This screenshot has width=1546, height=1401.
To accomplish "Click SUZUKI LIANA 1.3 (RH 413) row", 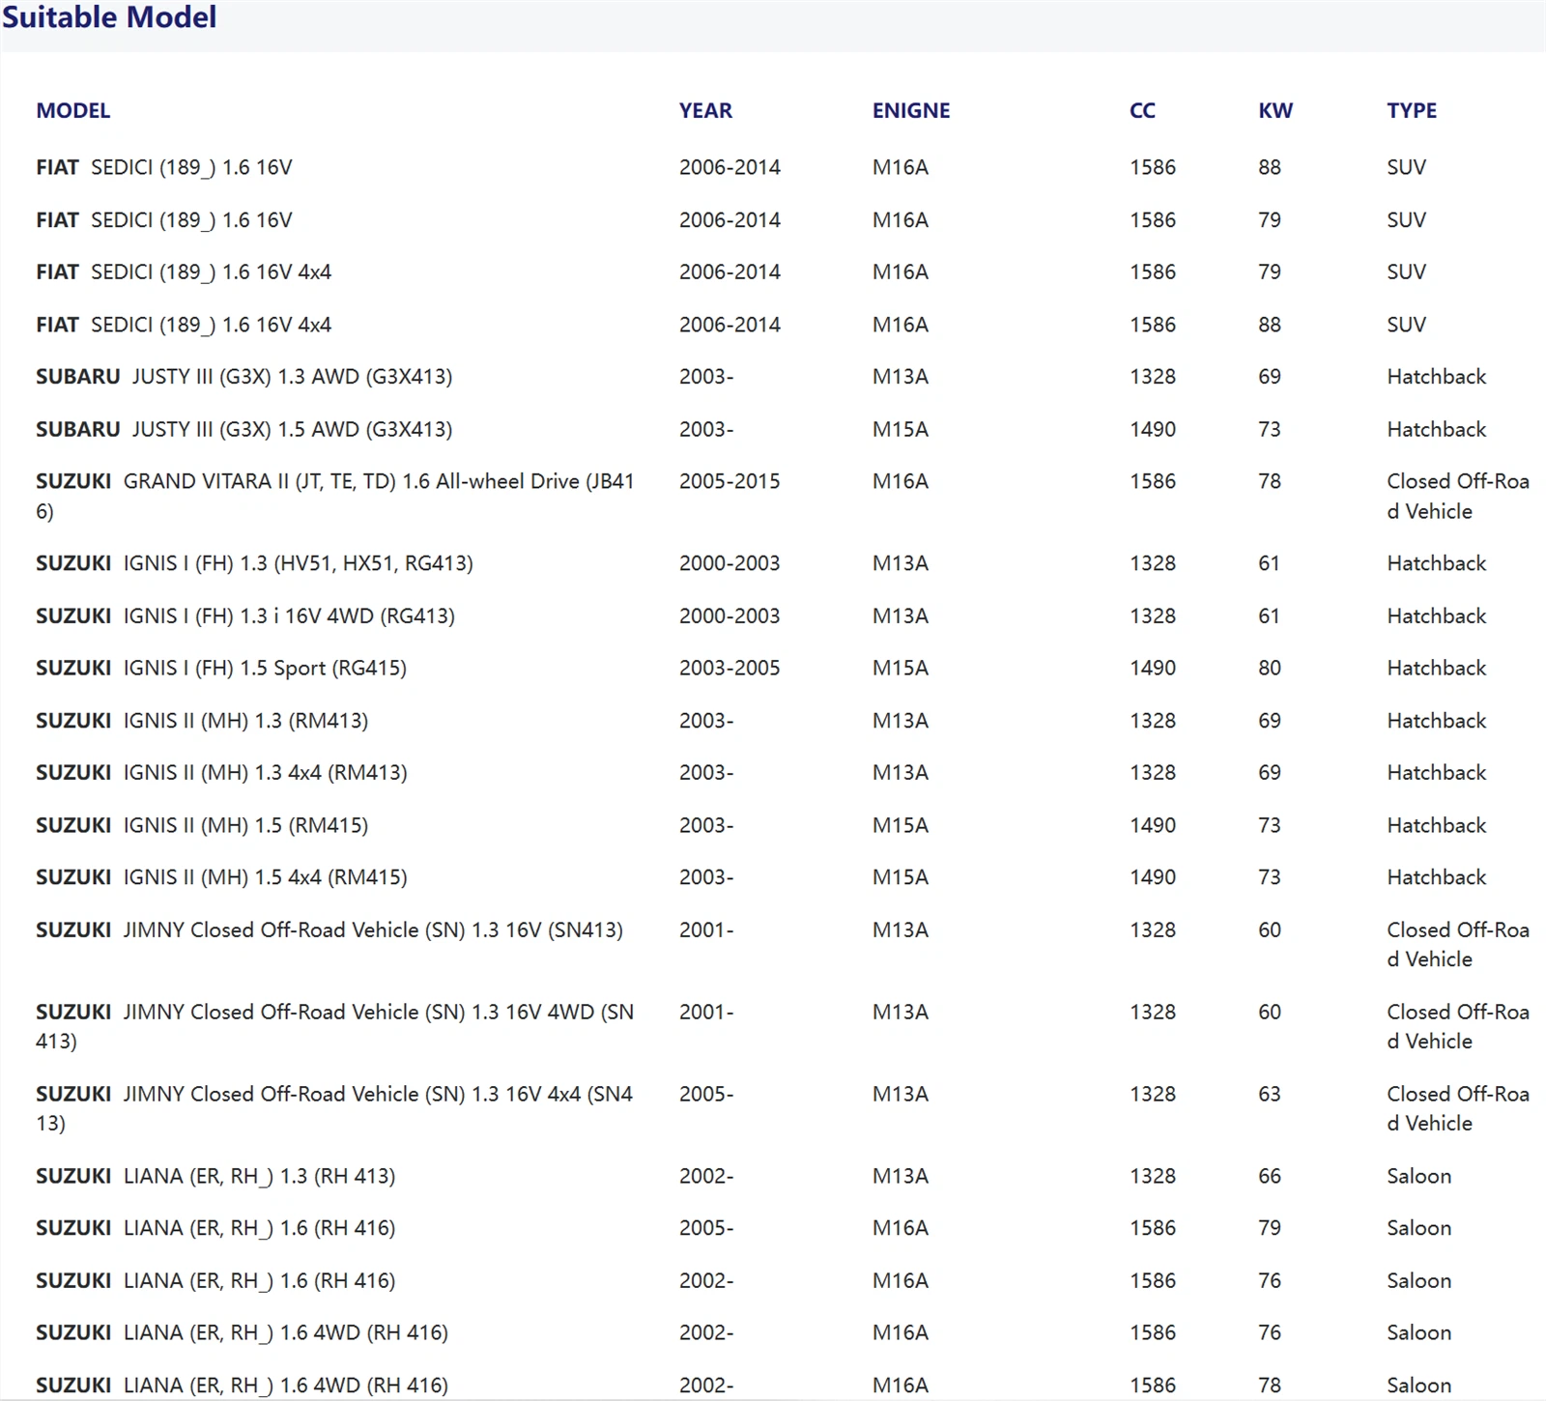I will tap(773, 1176).
